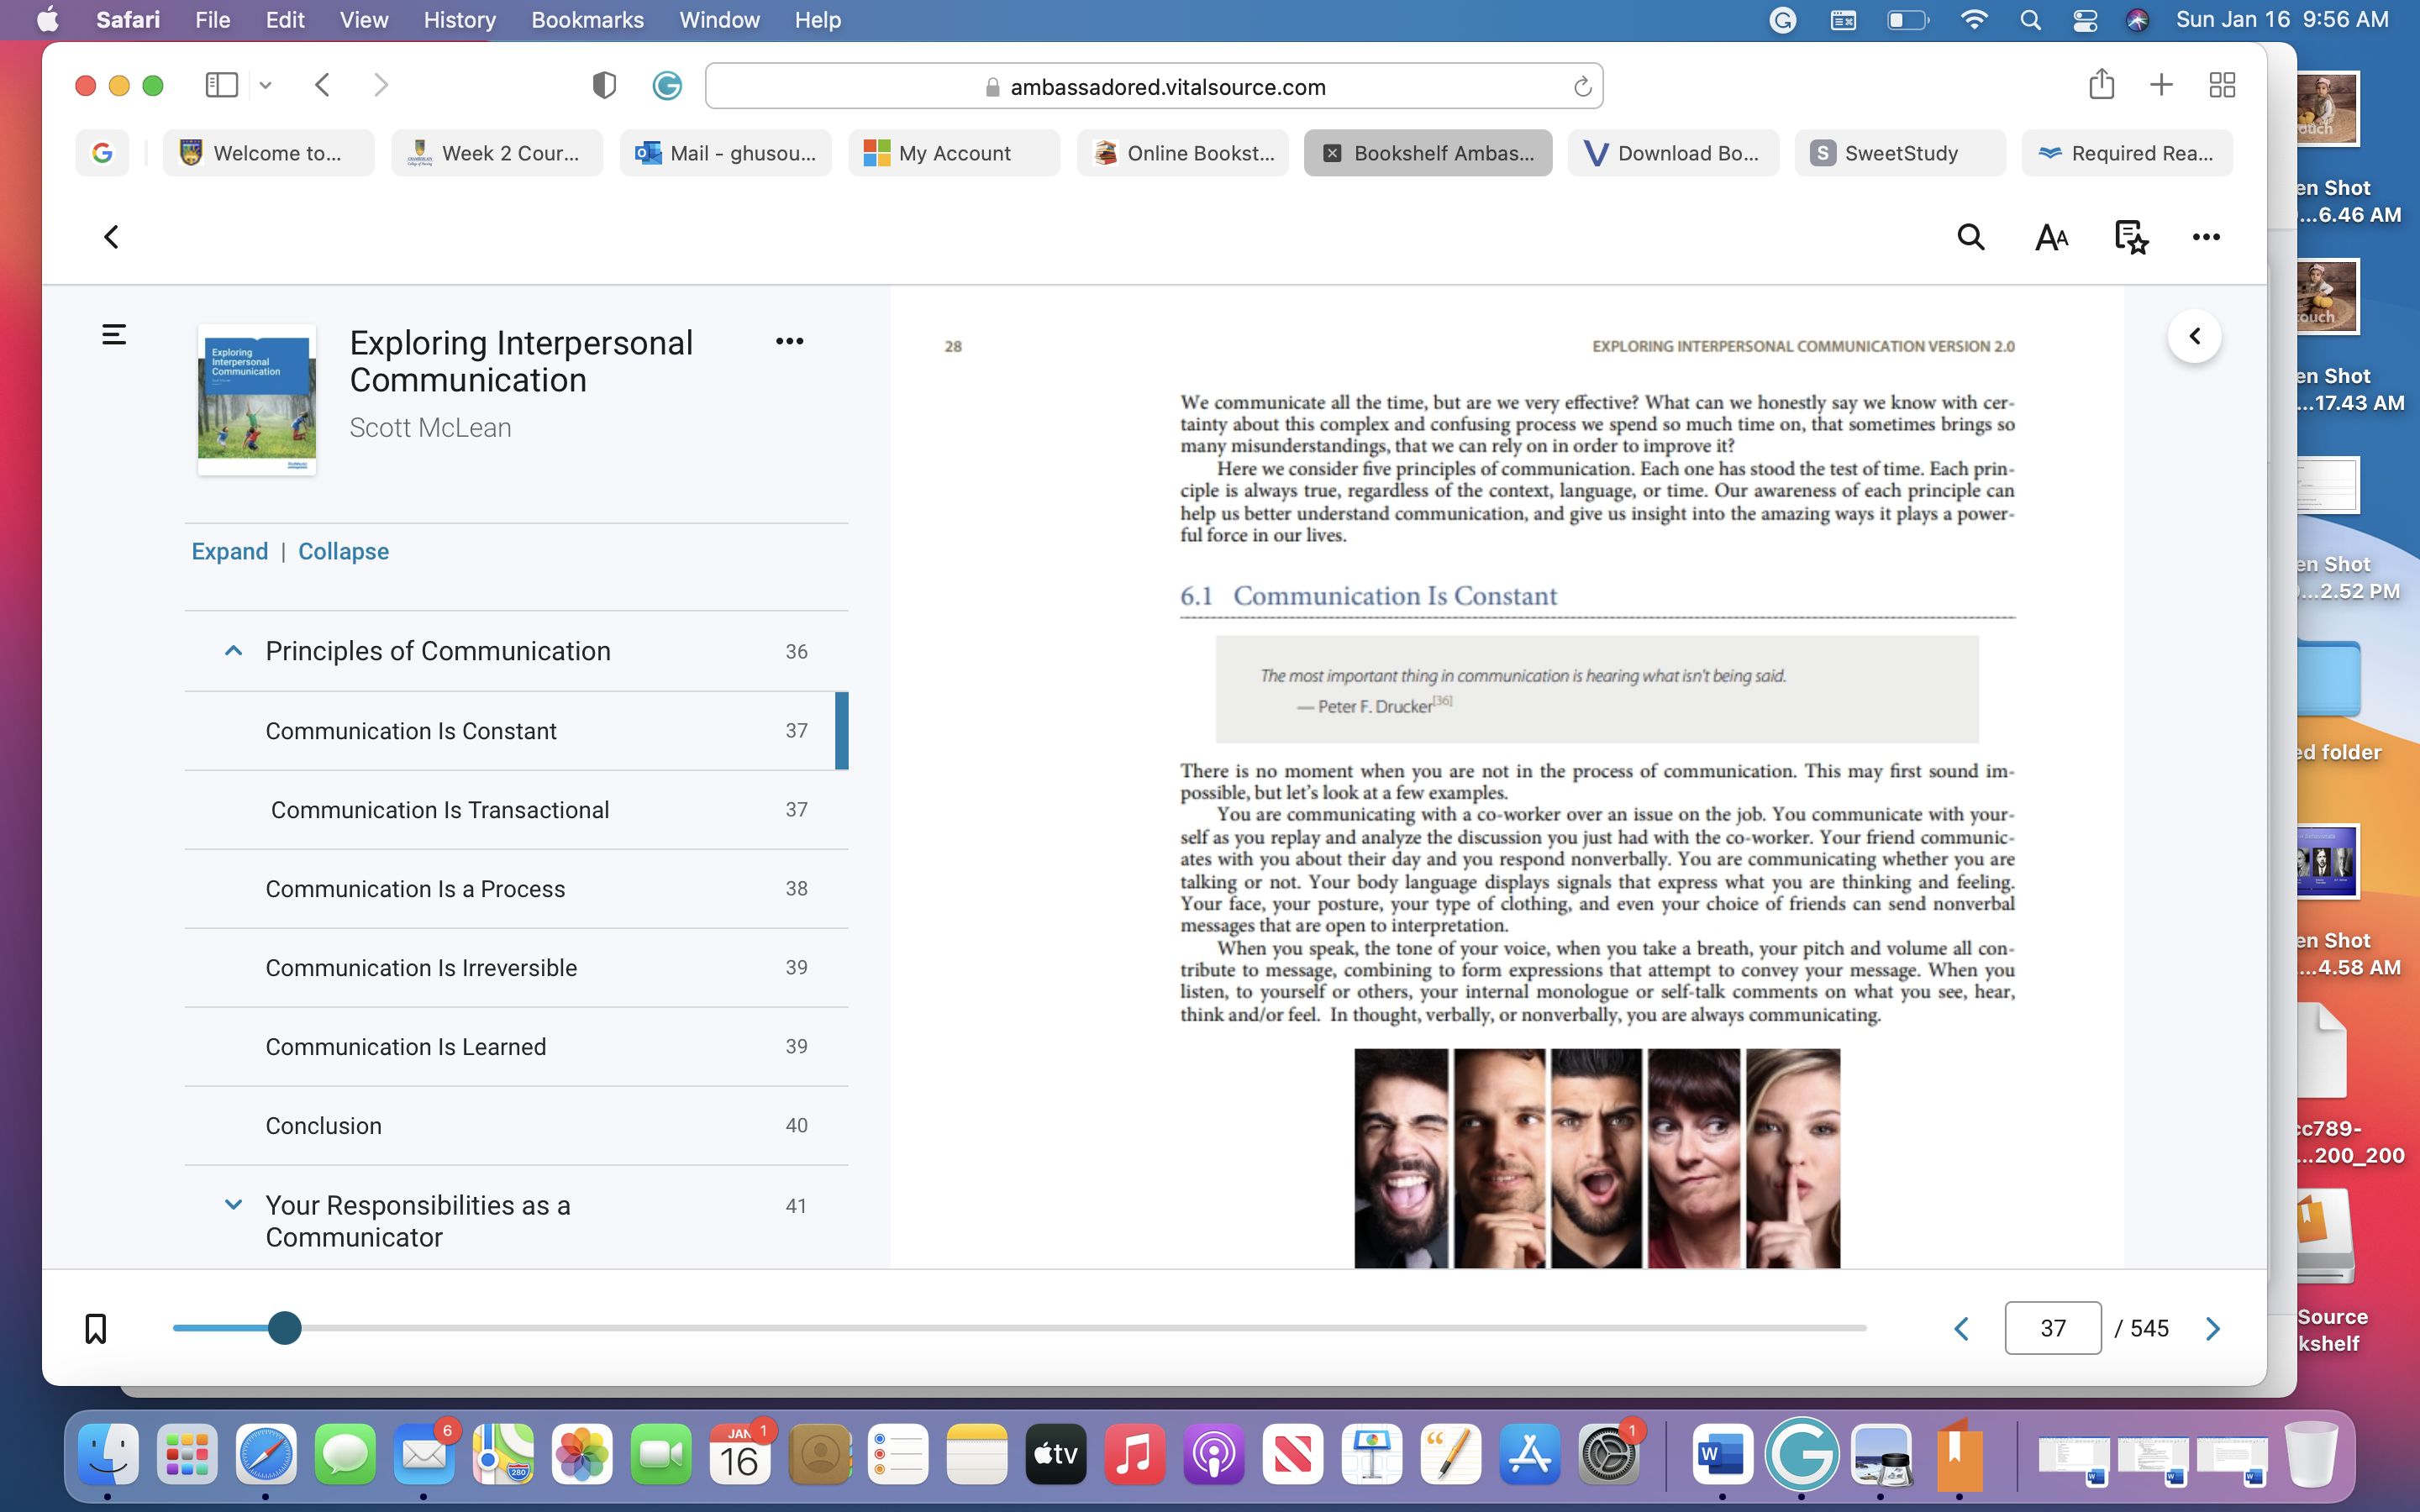Screen dimensions: 2420x1512
Task: Click the Collapse link
Action: [343, 551]
